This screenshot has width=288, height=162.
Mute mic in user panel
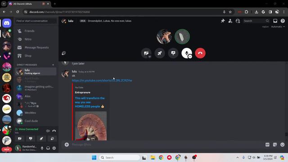[x=42, y=148]
